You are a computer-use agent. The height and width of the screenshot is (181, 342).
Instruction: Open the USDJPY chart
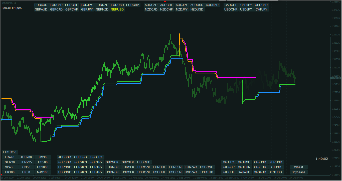tap(246, 9)
